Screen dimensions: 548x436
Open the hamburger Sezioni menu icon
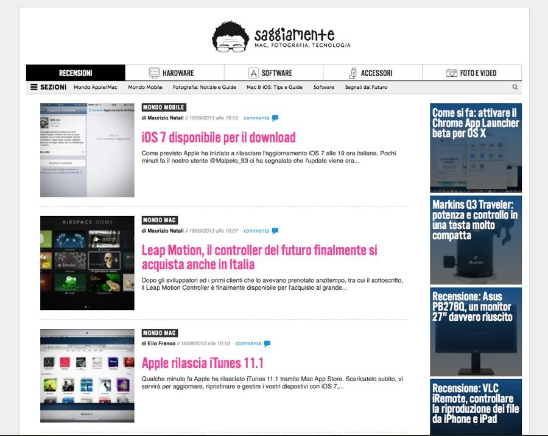coord(34,87)
